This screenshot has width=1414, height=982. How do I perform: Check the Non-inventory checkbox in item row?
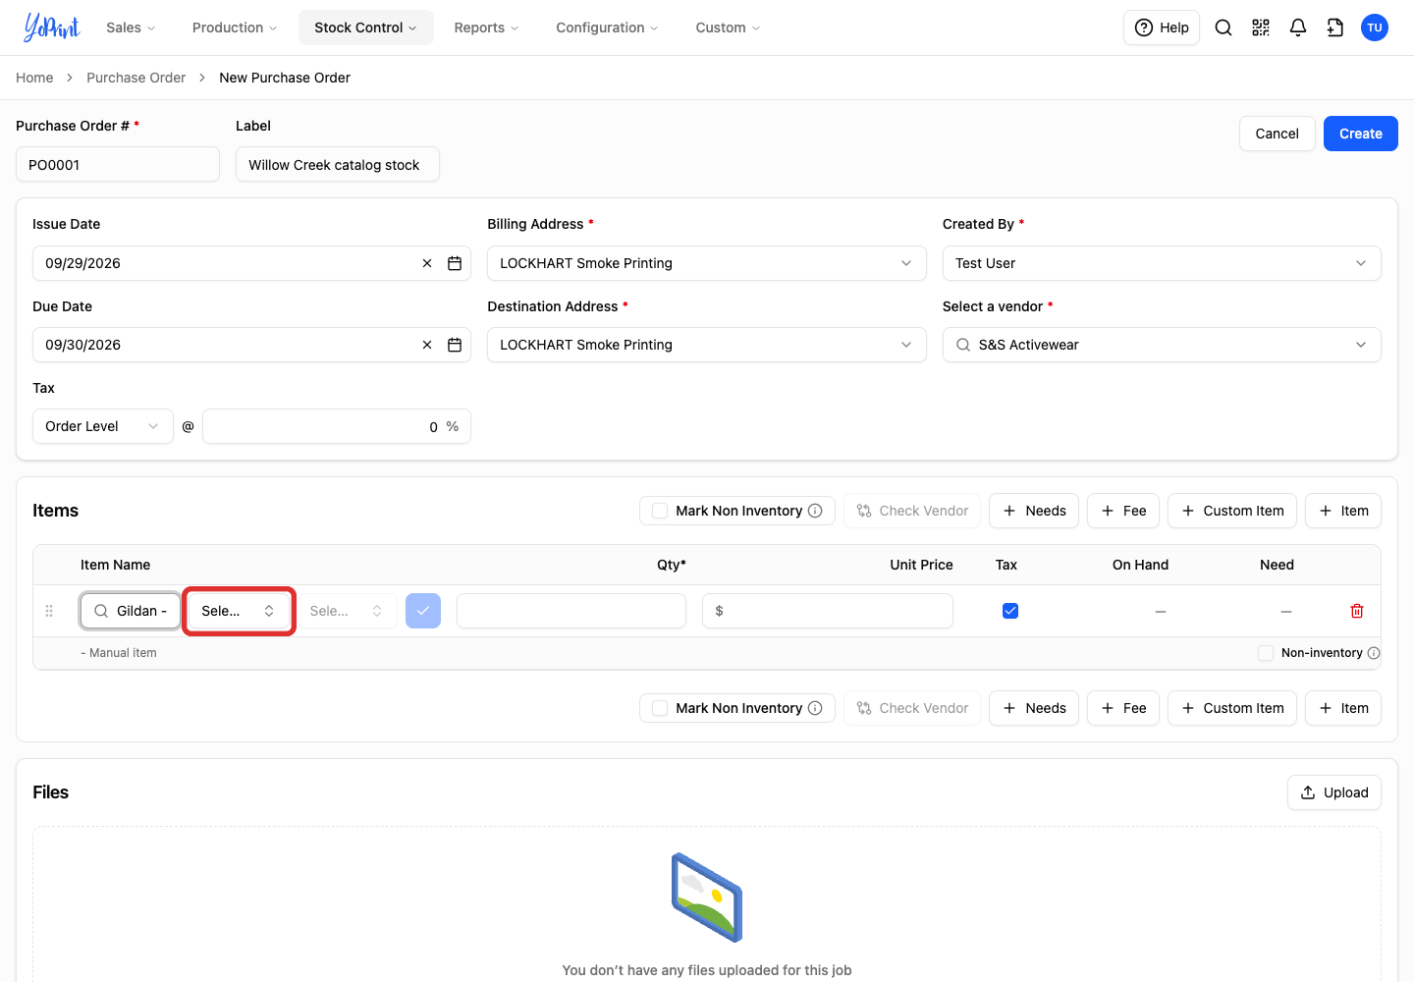1266,653
